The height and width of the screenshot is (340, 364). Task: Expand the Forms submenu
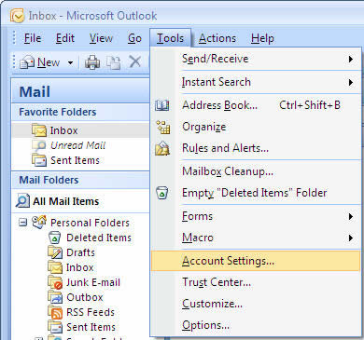(256, 216)
